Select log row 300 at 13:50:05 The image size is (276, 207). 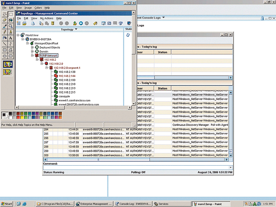(x=136, y=155)
